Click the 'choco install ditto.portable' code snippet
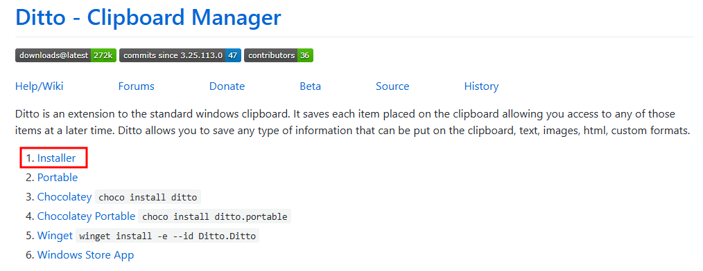The width and height of the screenshot is (703, 271). [x=215, y=217]
